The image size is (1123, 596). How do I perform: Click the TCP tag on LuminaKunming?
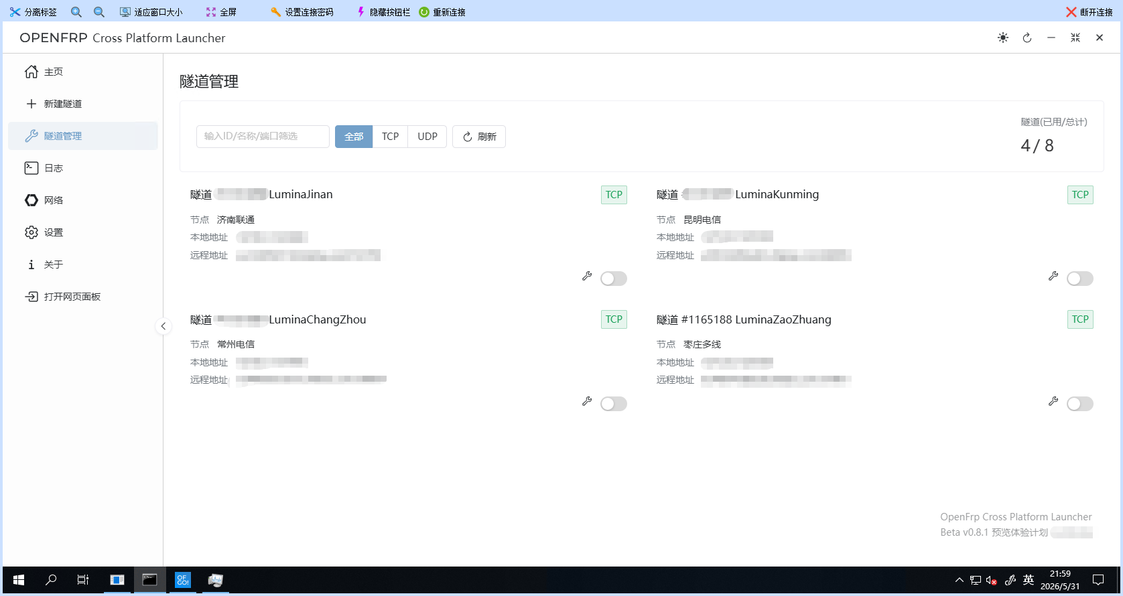pos(1080,195)
